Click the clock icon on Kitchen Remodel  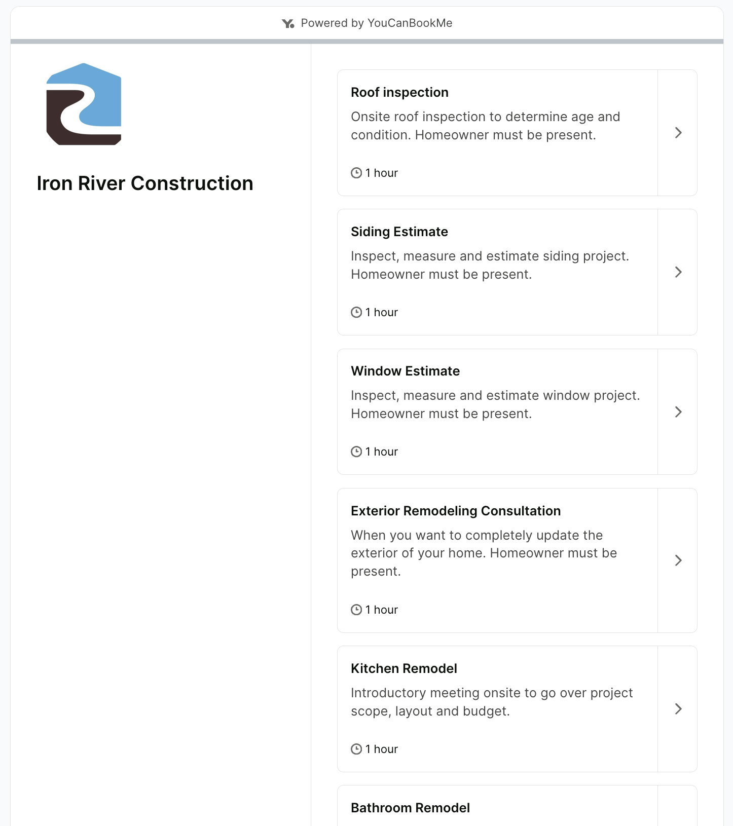coord(356,749)
